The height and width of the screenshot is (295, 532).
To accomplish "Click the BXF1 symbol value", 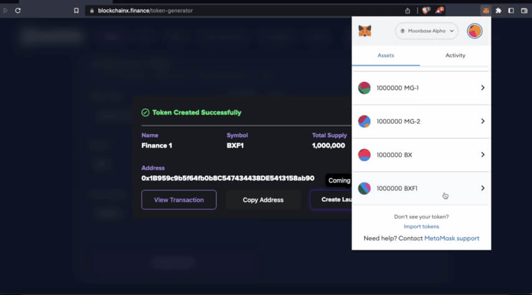I will [235, 145].
